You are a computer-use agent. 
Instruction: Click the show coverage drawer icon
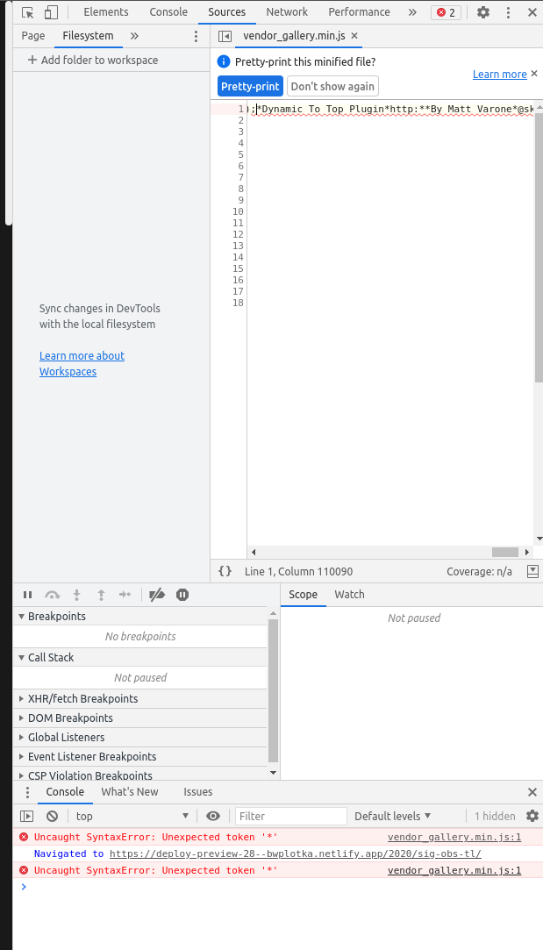click(x=532, y=571)
